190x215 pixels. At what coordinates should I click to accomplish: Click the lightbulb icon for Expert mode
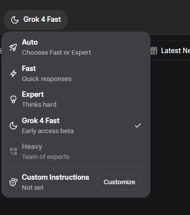pos(13,99)
